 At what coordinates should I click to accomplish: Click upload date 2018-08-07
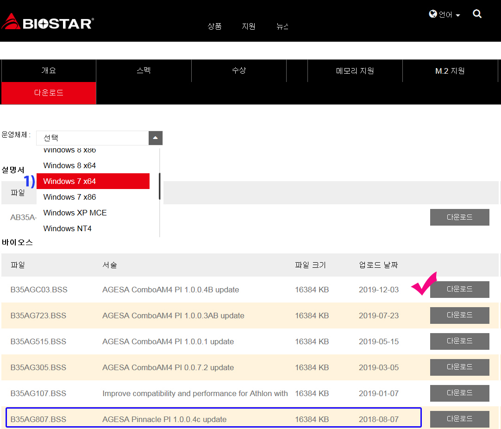[379, 419]
